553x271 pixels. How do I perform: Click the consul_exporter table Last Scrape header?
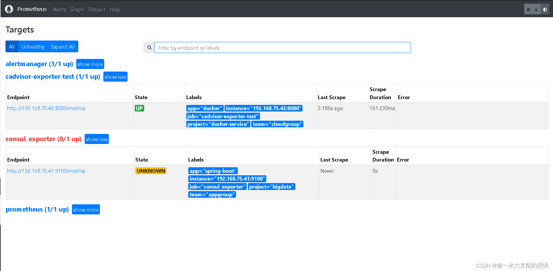coord(334,160)
